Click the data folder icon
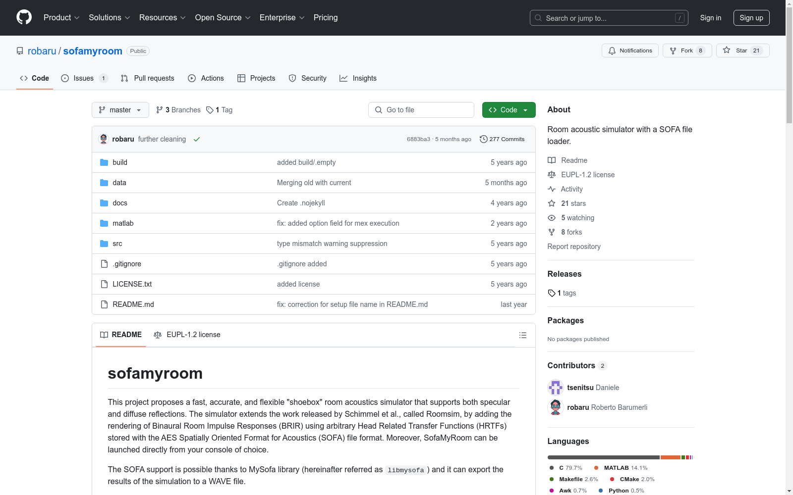The image size is (793, 495). point(104,183)
